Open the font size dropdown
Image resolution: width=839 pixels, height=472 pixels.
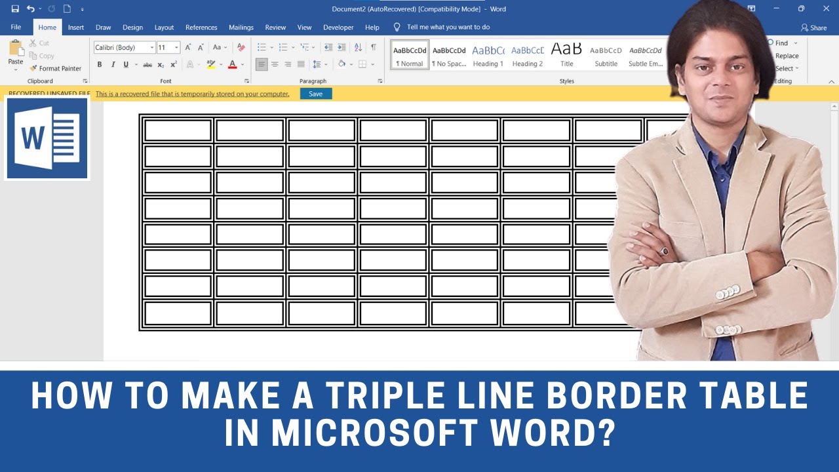click(176, 47)
